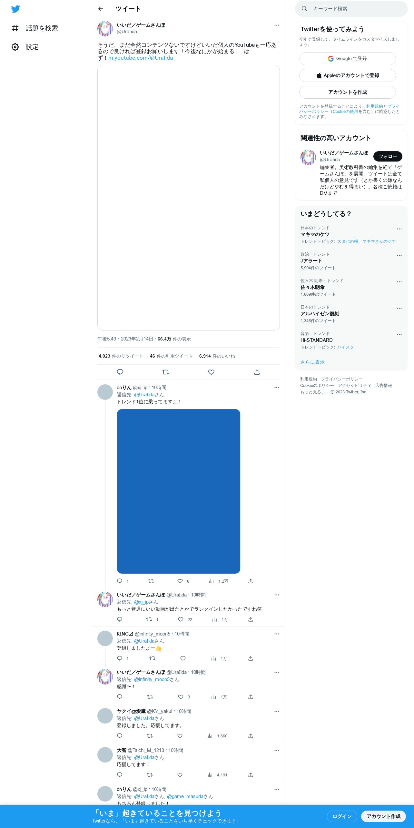This screenshot has height=828, width=414.
Task: Like the main tweet with heart icon
Action: click(211, 372)
